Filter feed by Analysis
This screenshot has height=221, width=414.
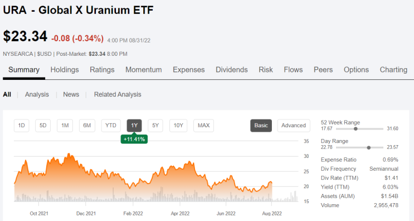point(37,94)
